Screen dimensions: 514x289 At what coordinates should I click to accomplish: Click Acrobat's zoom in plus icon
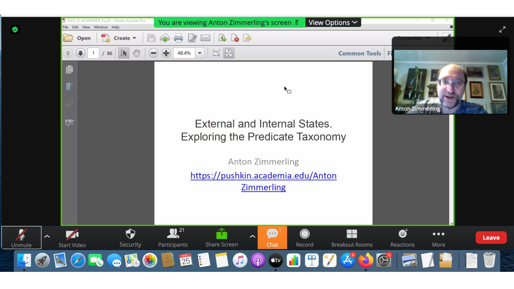click(x=166, y=53)
